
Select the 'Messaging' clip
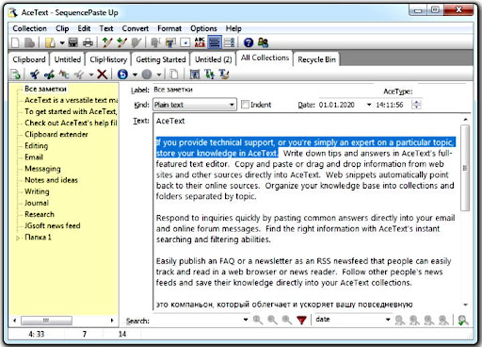(x=42, y=169)
